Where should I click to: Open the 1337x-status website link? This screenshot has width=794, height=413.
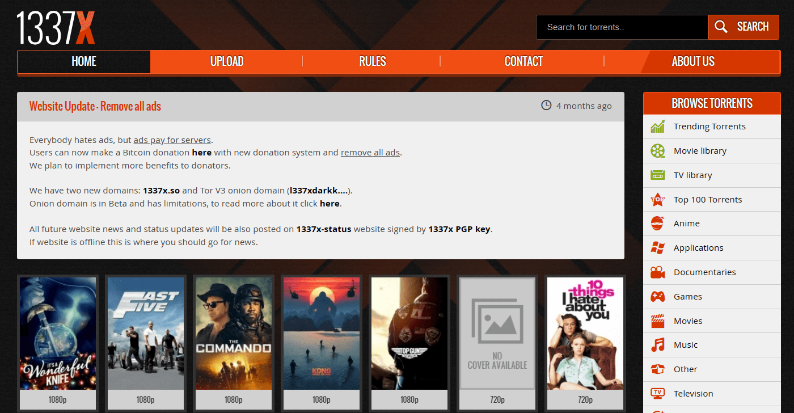coord(324,229)
